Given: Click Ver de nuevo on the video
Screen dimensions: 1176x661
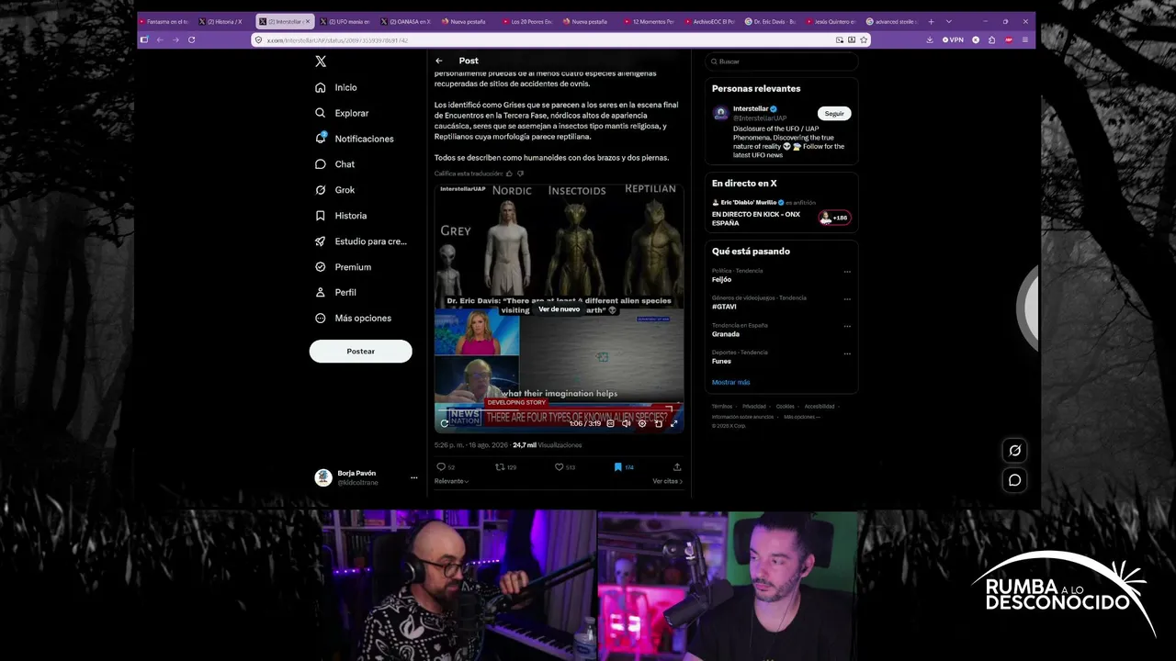Looking at the screenshot, I should [559, 309].
